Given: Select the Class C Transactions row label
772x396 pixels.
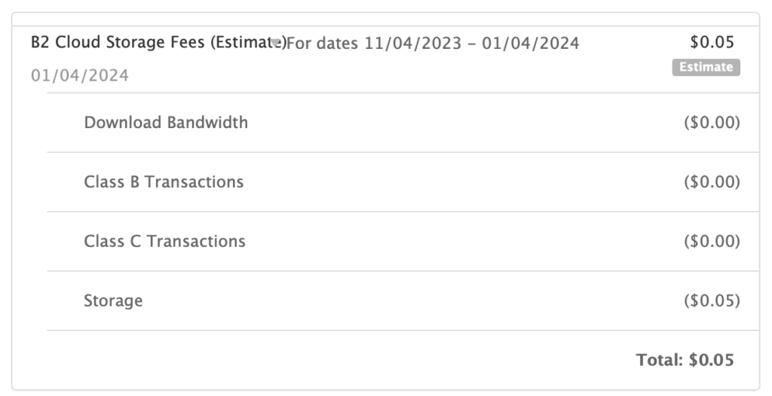Looking at the screenshot, I should coord(164,241).
